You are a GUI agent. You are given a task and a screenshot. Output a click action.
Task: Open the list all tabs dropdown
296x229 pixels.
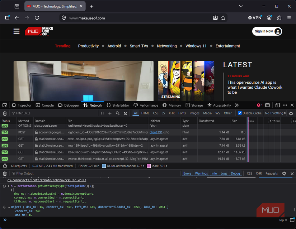[x=241, y=6]
